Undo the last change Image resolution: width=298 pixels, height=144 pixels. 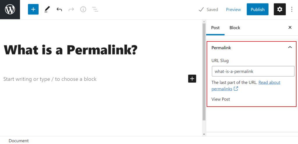(59, 9)
